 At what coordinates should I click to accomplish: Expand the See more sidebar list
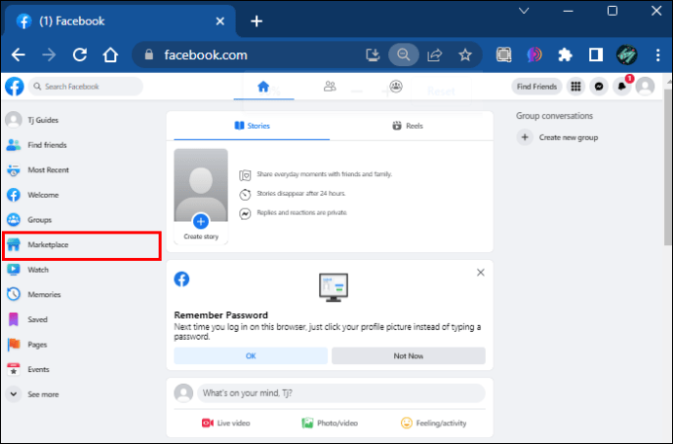[42, 394]
